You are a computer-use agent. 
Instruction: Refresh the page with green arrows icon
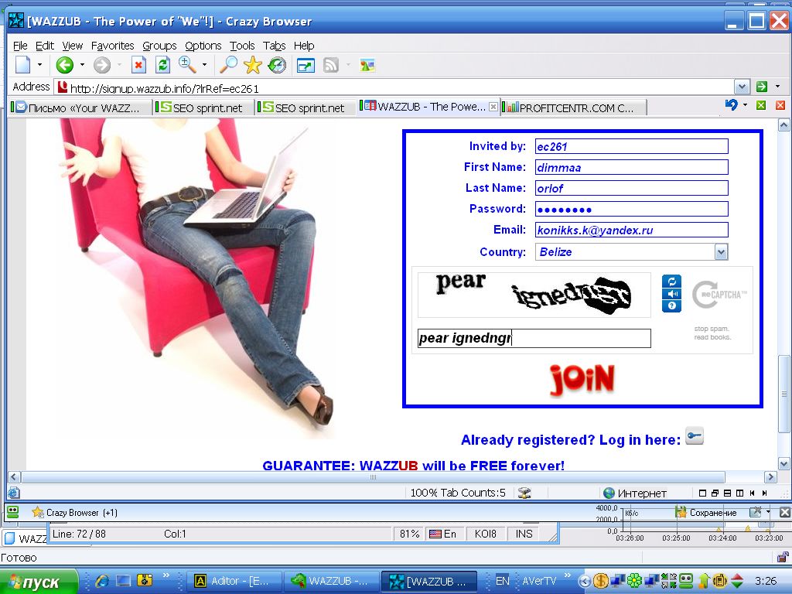pyautogui.click(x=162, y=65)
